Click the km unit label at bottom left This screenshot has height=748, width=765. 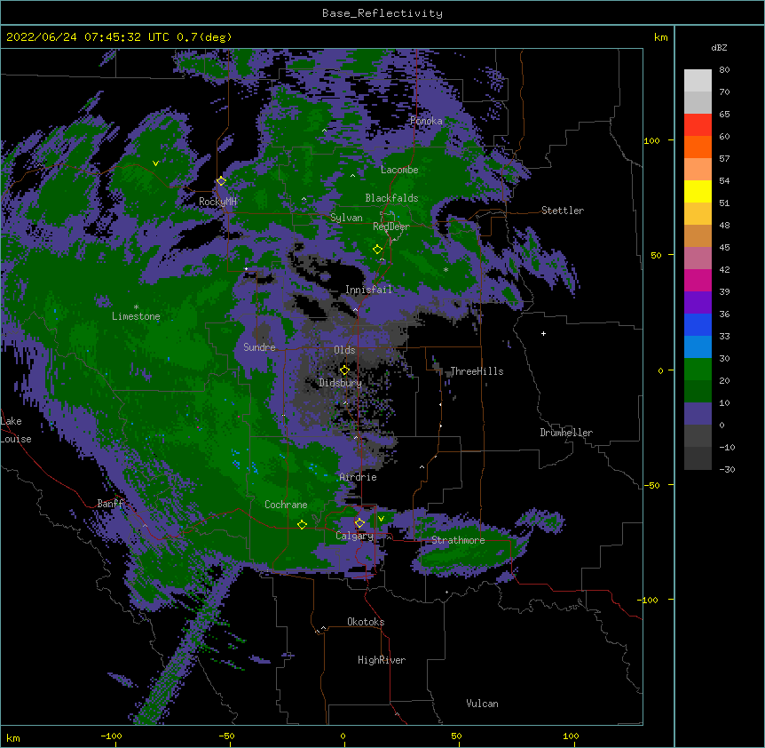point(13,737)
